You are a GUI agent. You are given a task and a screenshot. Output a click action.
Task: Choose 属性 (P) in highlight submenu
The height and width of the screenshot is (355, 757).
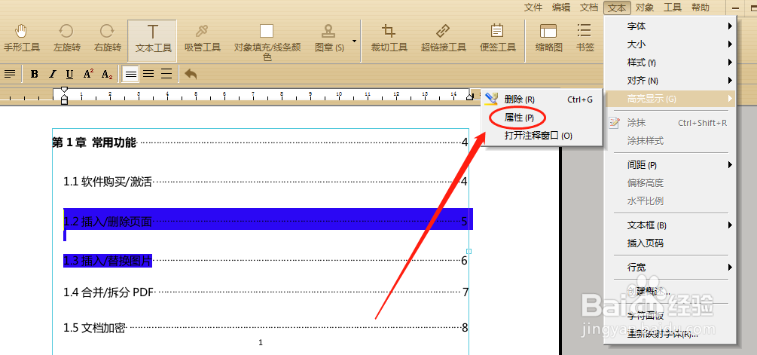point(542,118)
